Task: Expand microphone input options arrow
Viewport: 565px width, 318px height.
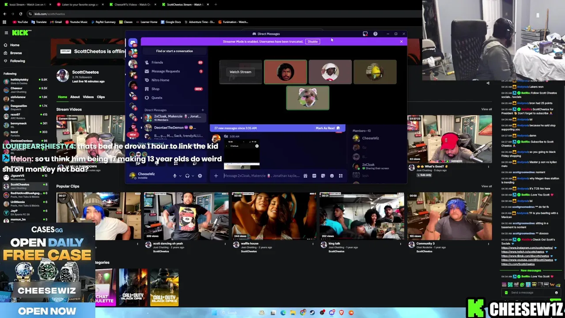Action: point(180,176)
